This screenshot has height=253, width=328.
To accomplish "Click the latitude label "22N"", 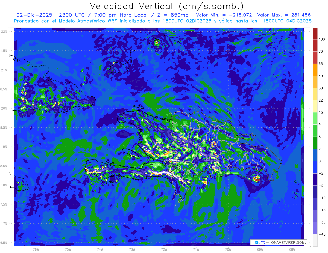I will point(4,32).
